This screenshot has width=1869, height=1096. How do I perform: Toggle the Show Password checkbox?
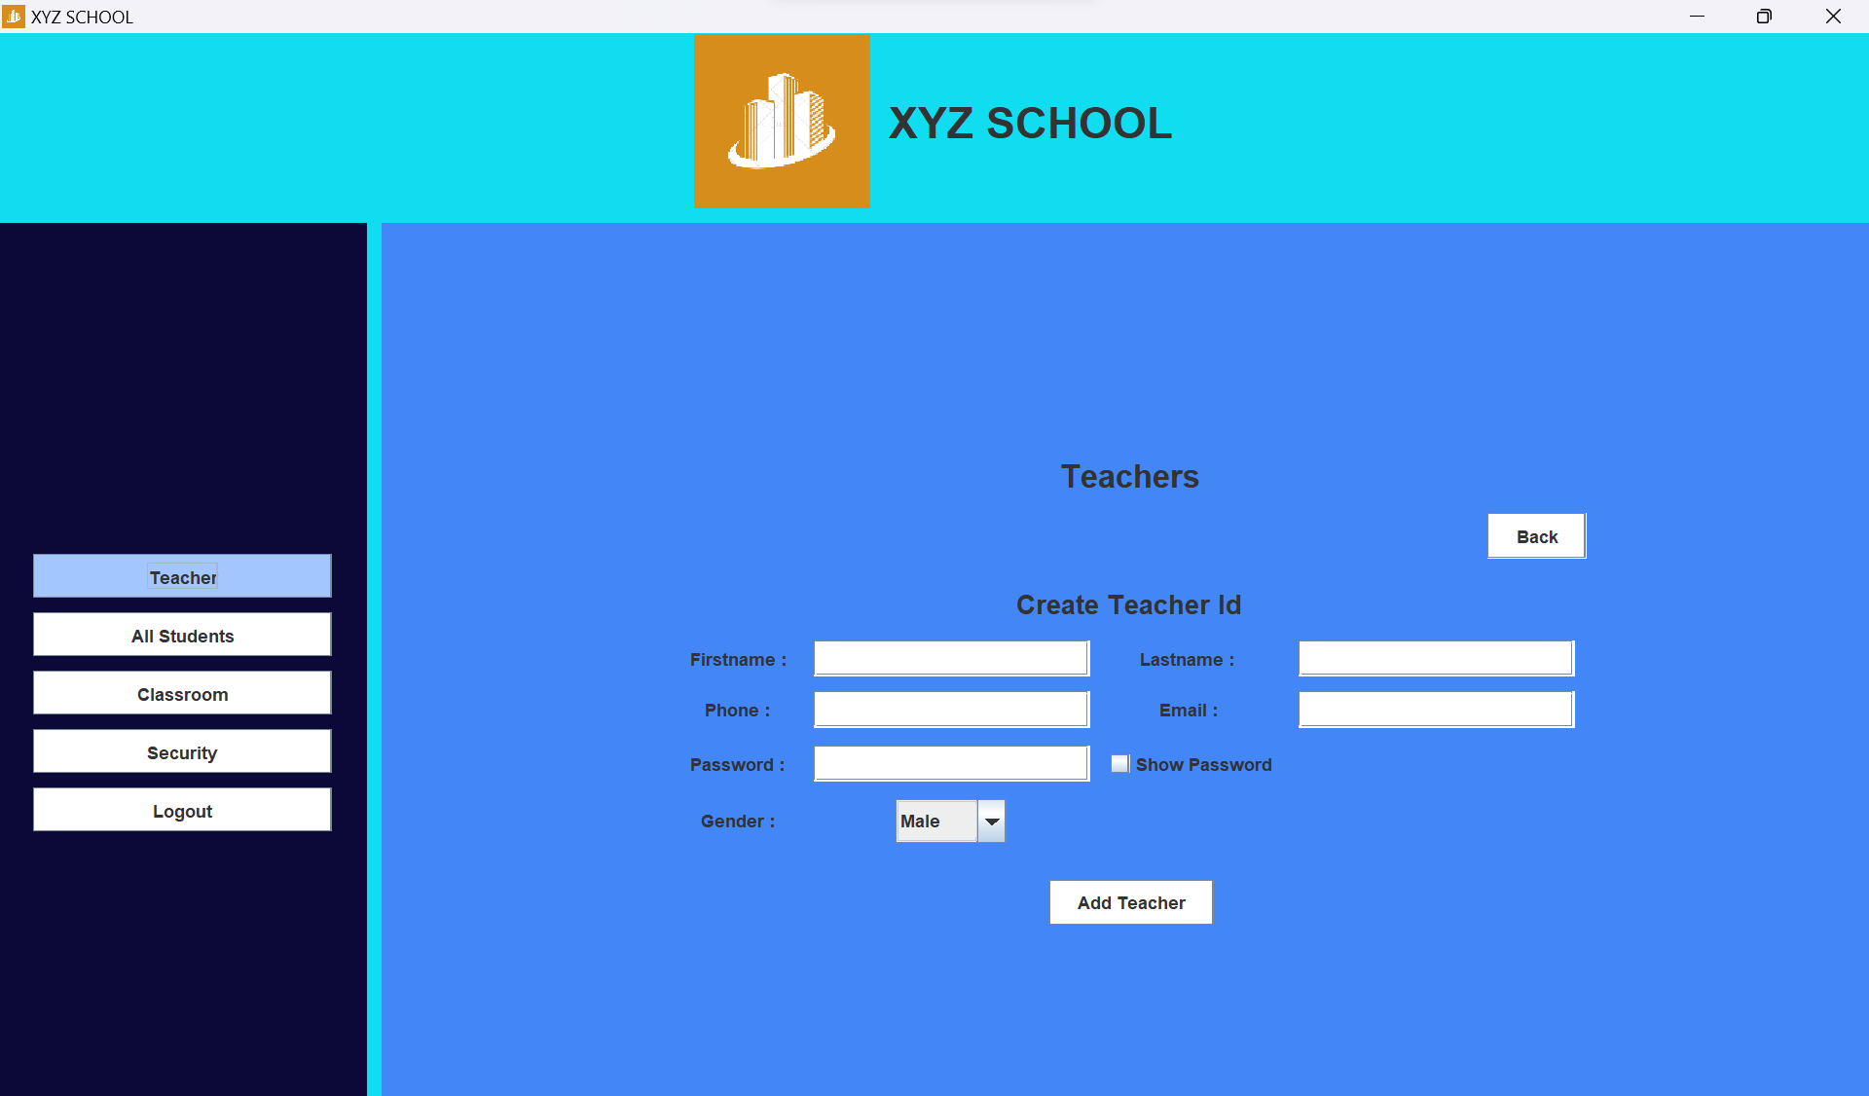point(1119,765)
